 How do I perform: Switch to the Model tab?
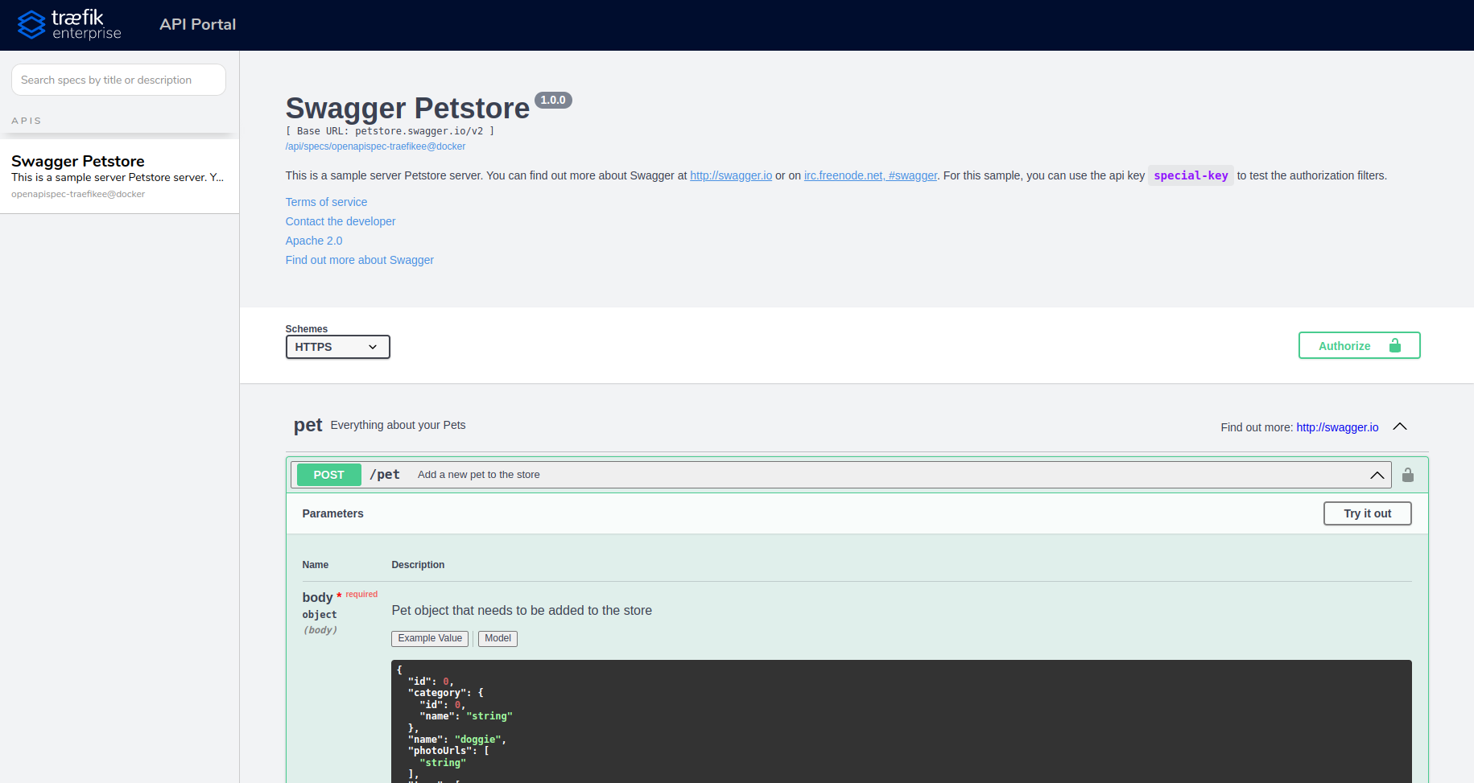click(498, 638)
